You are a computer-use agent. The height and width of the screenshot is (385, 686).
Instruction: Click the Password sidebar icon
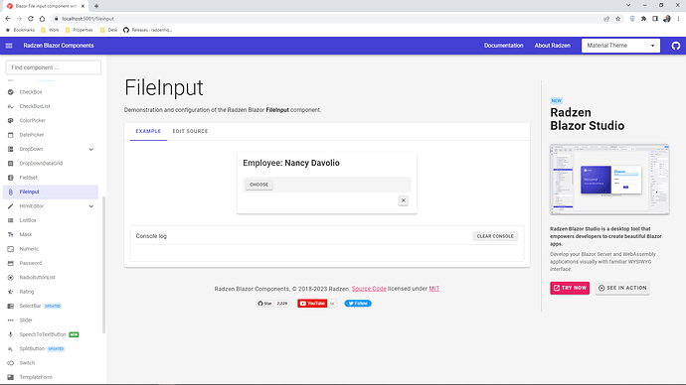pyautogui.click(x=11, y=263)
